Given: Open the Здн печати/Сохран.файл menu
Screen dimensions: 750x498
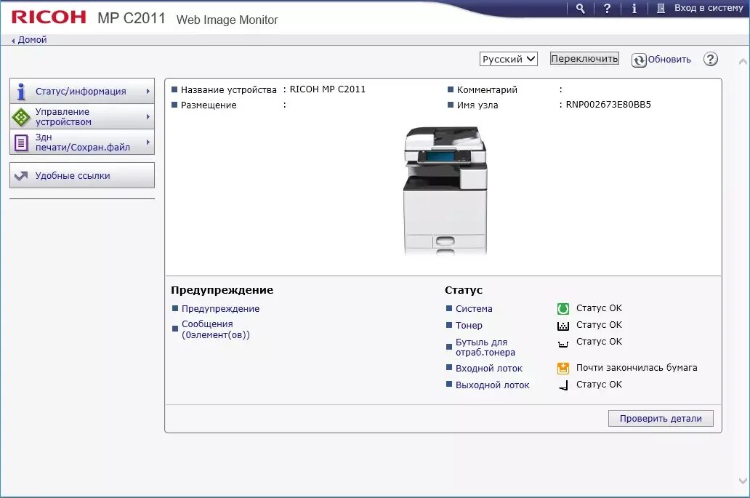Looking at the screenshot, I should click(x=82, y=142).
